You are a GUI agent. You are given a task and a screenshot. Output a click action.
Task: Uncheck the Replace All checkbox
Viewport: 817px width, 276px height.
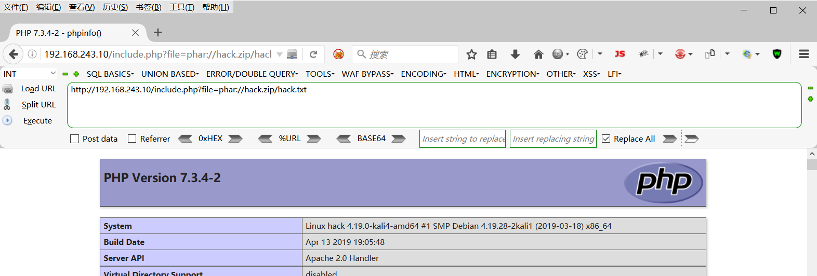pyautogui.click(x=606, y=139)
